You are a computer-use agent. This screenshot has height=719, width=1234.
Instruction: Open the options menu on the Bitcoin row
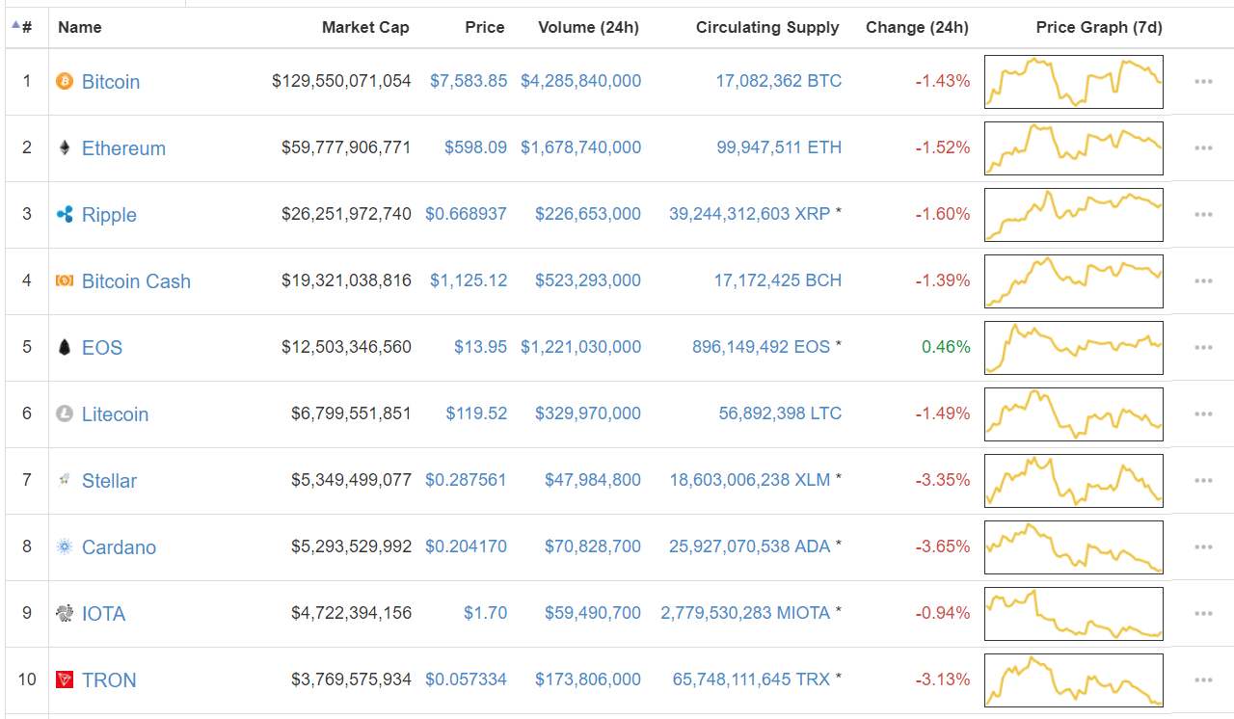pos(1202,82)
